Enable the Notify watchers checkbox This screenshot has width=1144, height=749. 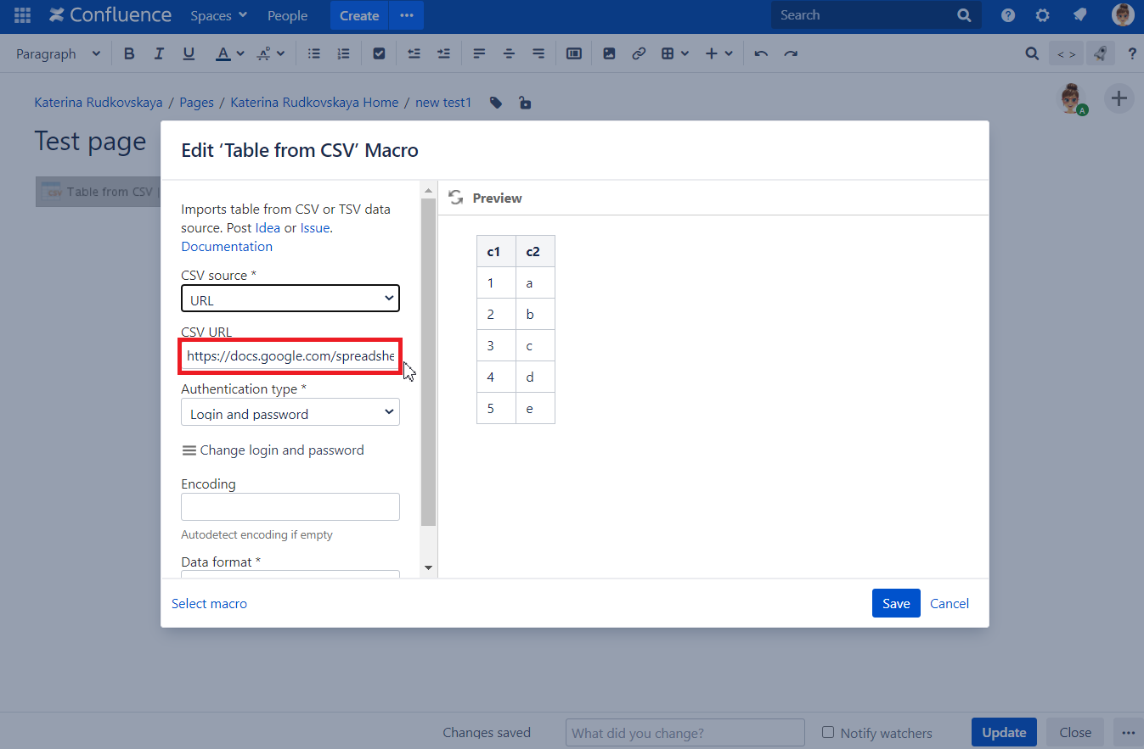coord(828,732)
